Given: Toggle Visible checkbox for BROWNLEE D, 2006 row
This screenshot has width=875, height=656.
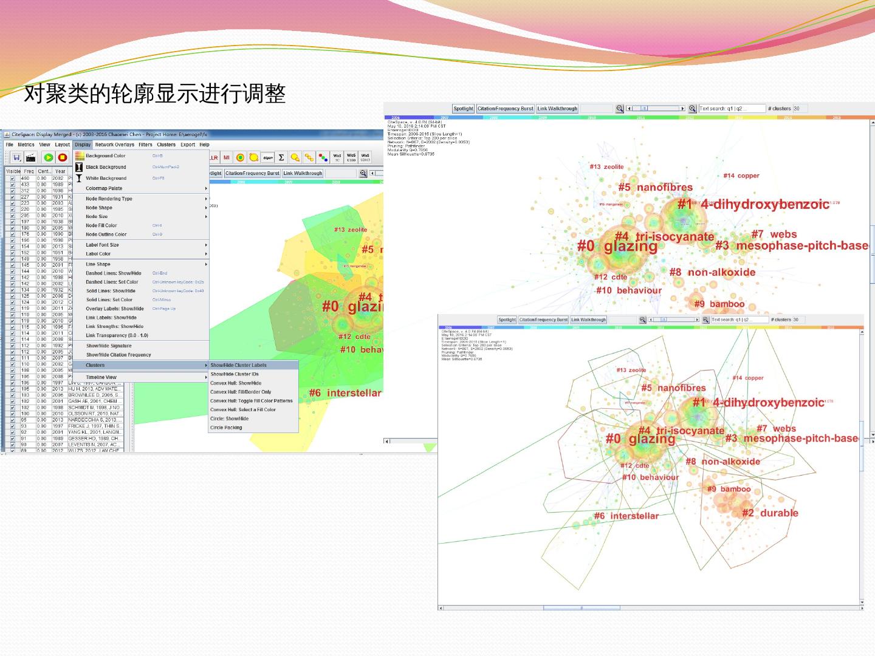Looking at the screenshot, I should (13, 395).
